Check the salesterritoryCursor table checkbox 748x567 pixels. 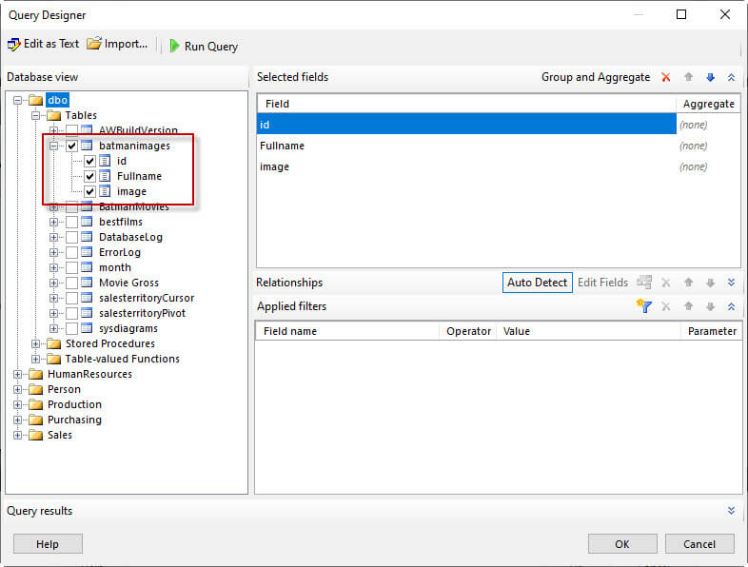tap(71, 298)
